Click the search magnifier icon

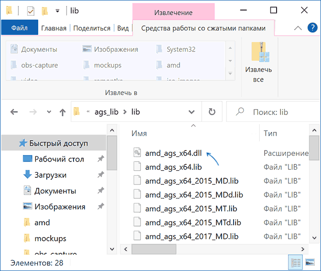pos(240,112)
